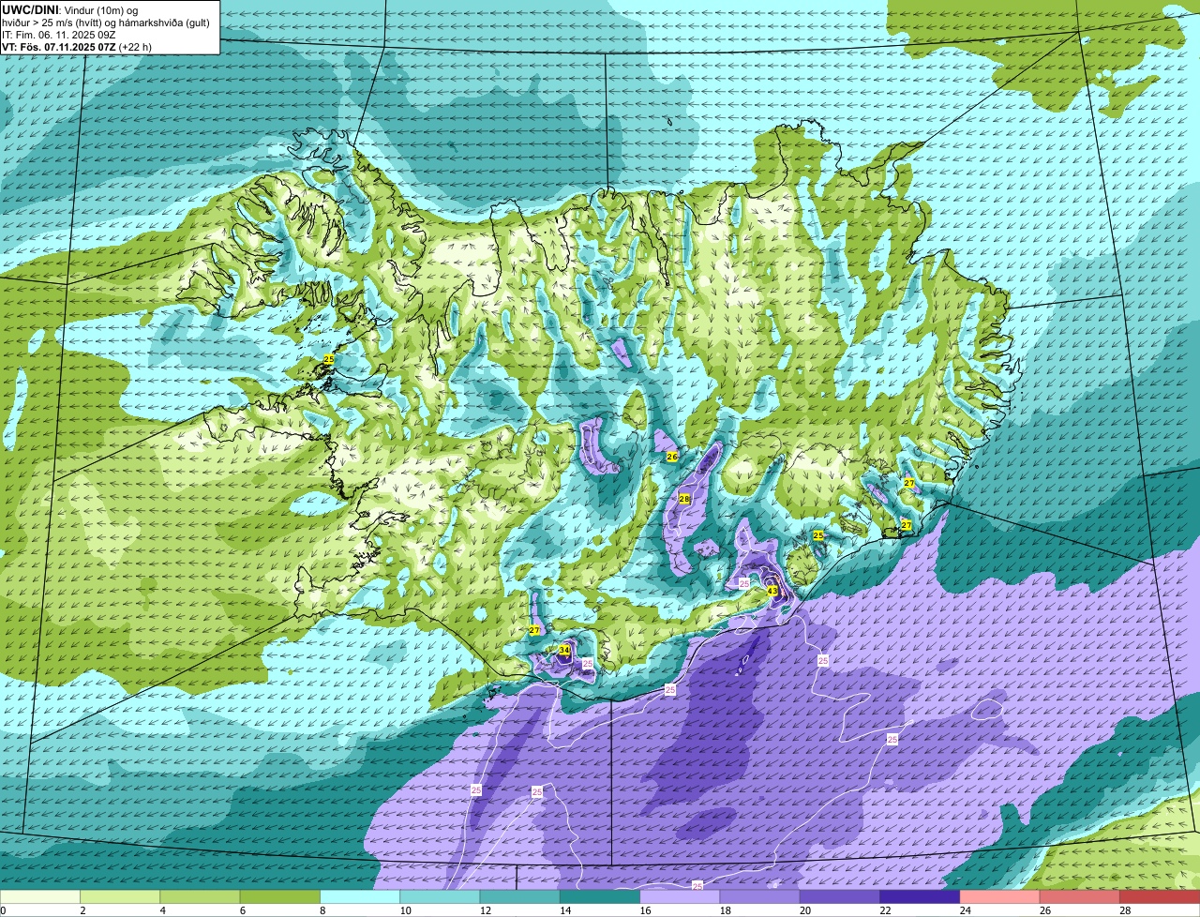The width and height of the screenshot is (1200, 917).
Task: Click the 18–20 m/s legend color swatch
Action: tap(759, 896)
